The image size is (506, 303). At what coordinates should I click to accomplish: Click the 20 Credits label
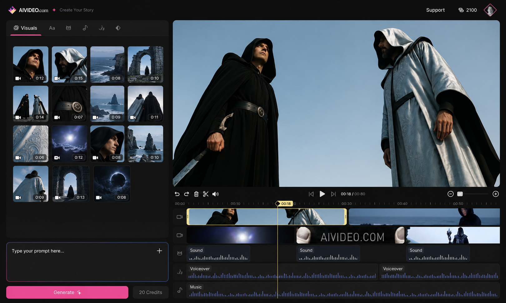[x=151, y=292]
